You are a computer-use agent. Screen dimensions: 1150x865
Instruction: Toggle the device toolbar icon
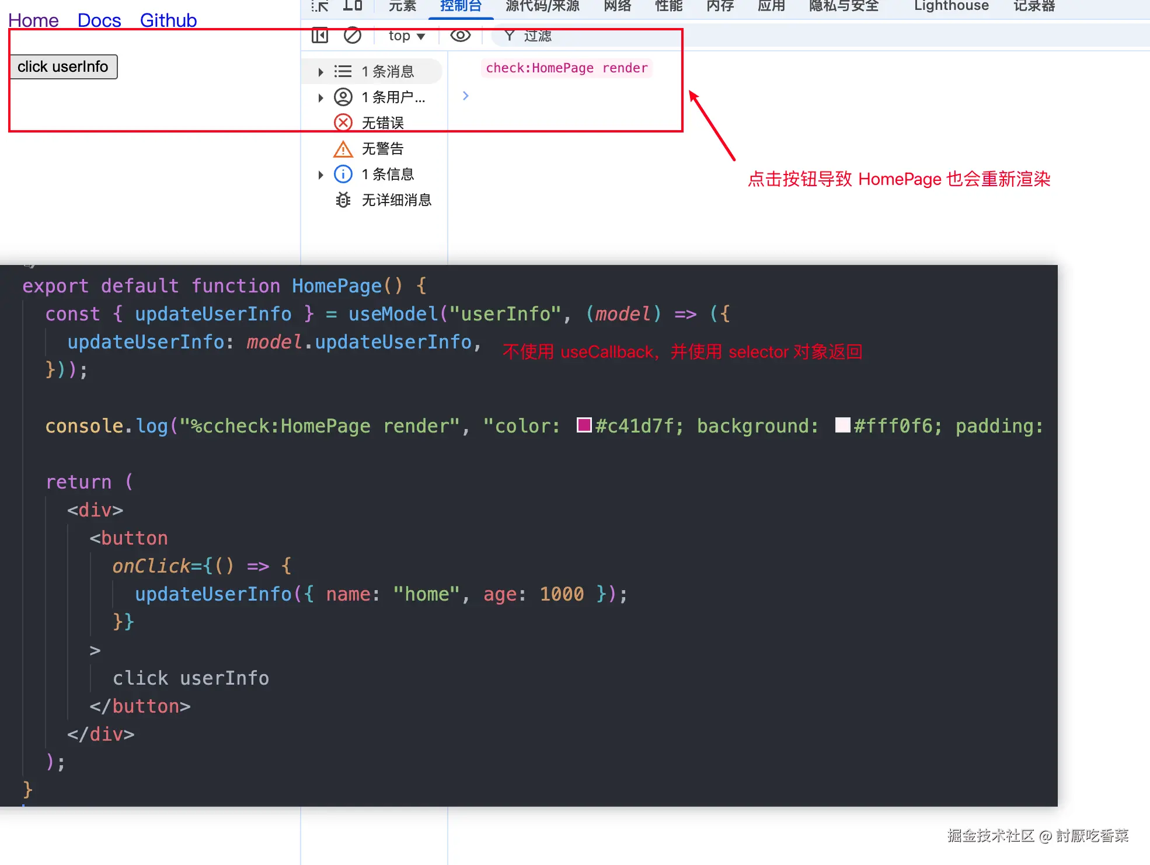[x=353, y=6]
